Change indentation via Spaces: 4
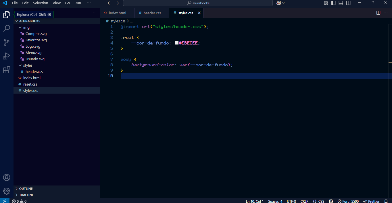The width and height of the screenshot is (392, 203). tap(275, 201)
